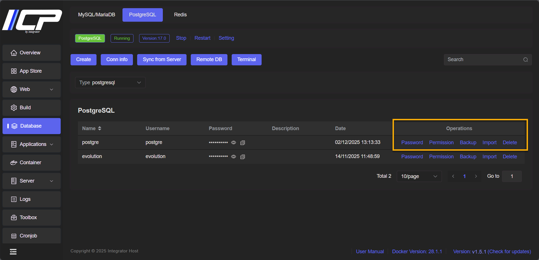Open PostgreSQL Setting link
The image size is (539, 260).
226,38
